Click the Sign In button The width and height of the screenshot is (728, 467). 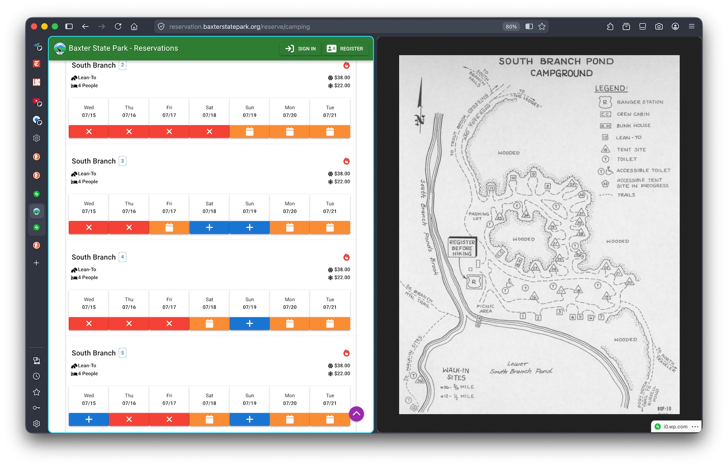(300, 49)
